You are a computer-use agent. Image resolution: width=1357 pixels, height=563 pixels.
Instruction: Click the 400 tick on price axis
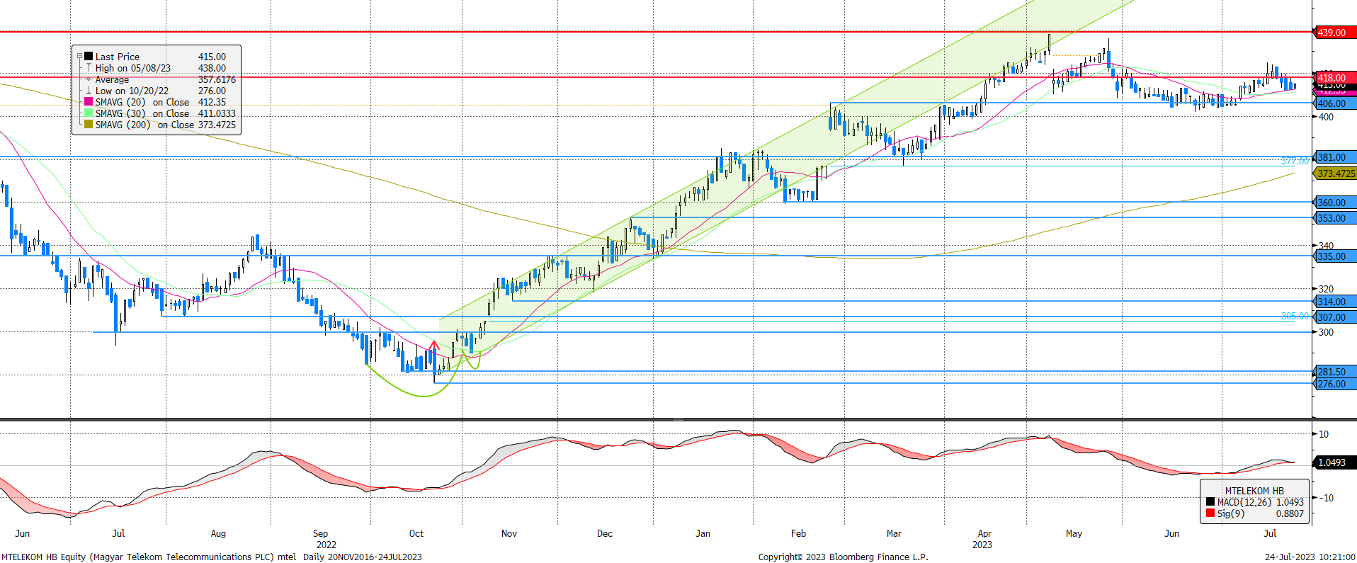pyautogui.click(x=1326, y=117)
